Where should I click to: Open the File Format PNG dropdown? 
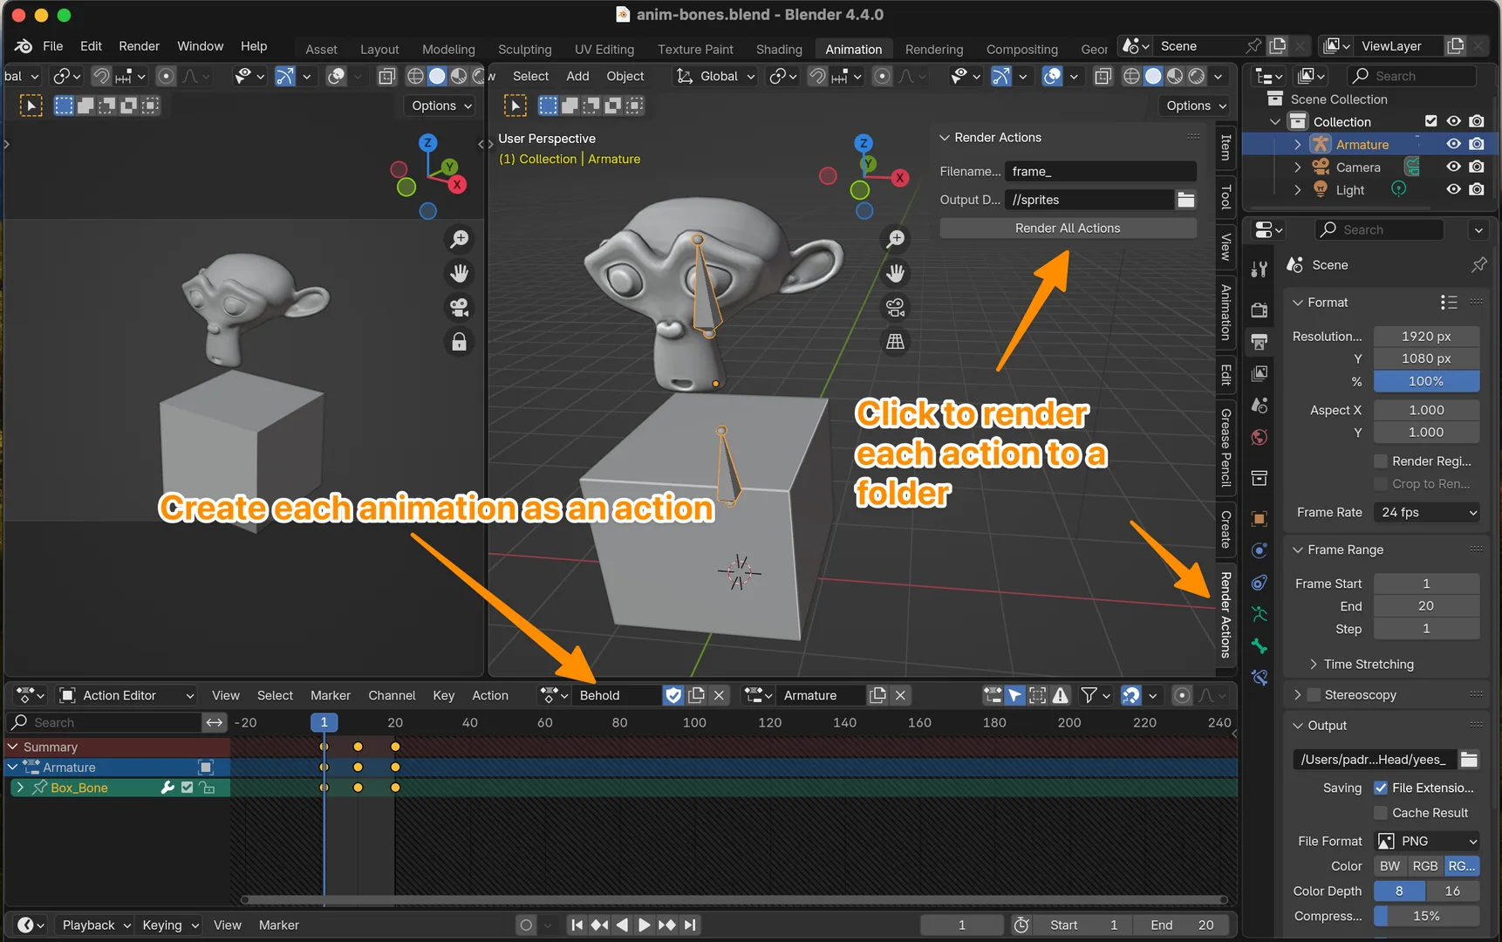pyautogui.click(x=1427, y=841)
